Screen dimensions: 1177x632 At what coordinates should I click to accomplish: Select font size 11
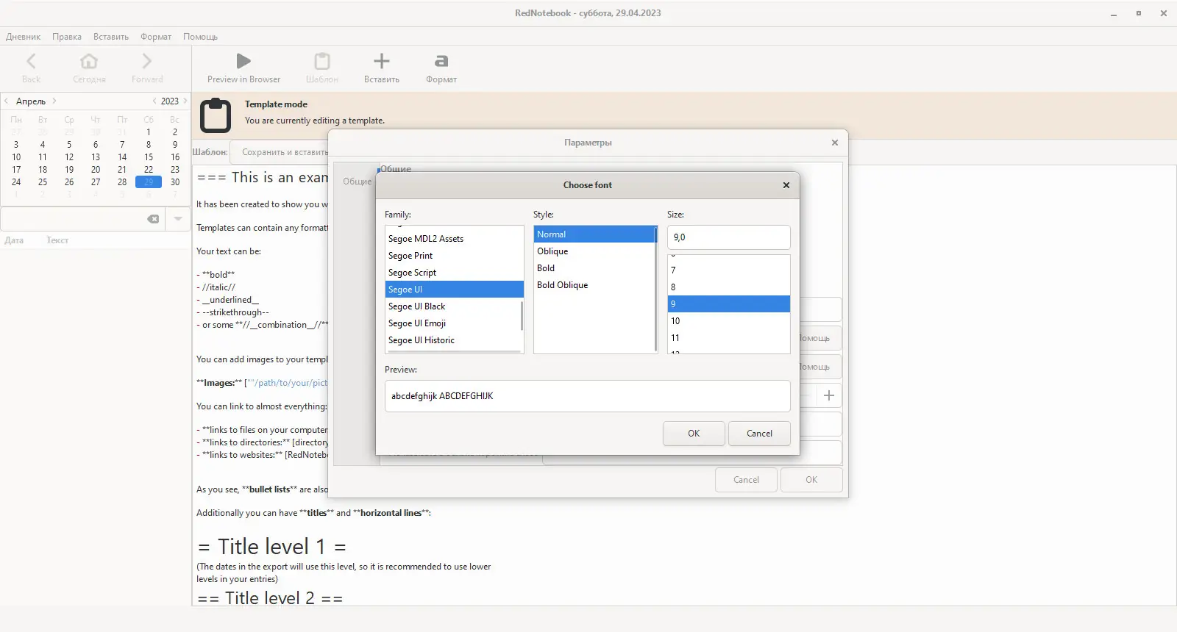[x=728, y=338]
